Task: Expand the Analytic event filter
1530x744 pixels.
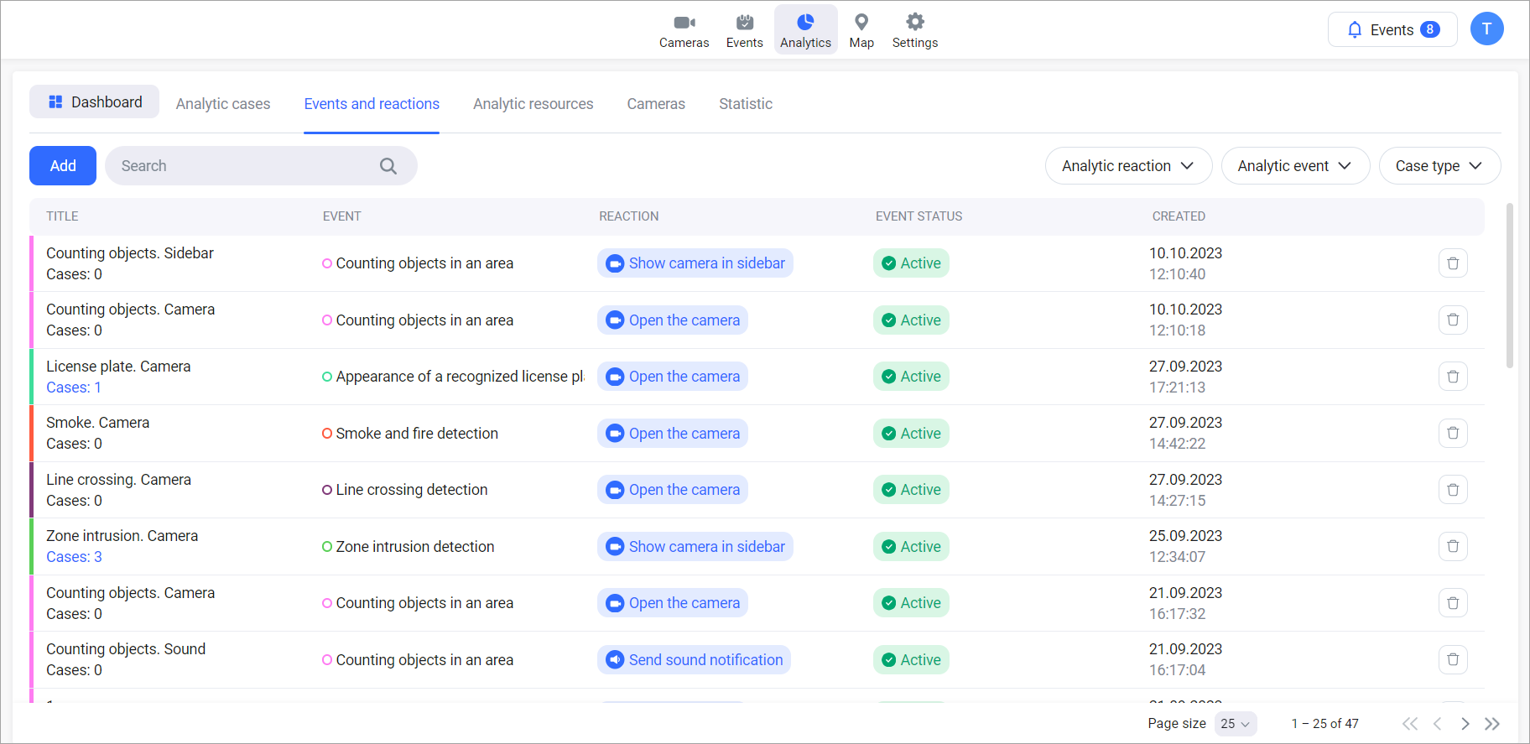Action: tap(1294, 166)
